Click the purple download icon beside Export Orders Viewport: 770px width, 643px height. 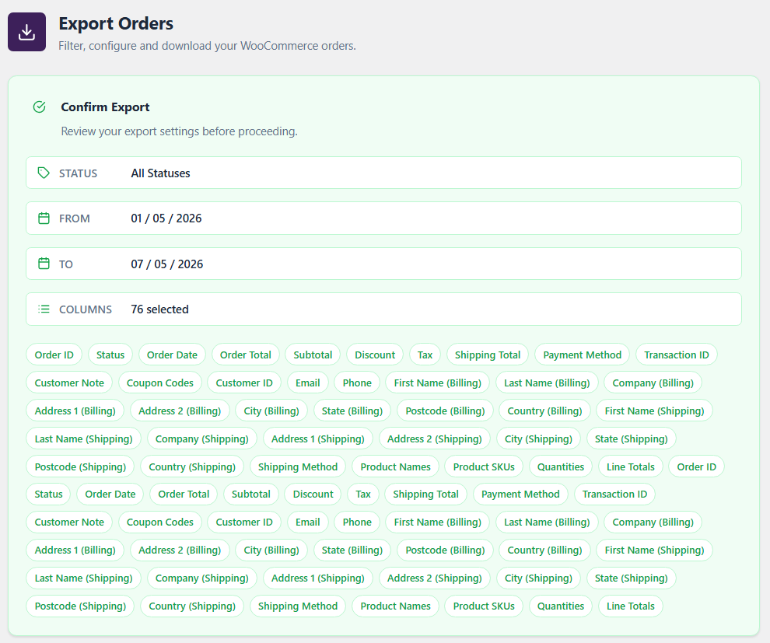coord(26,32)
